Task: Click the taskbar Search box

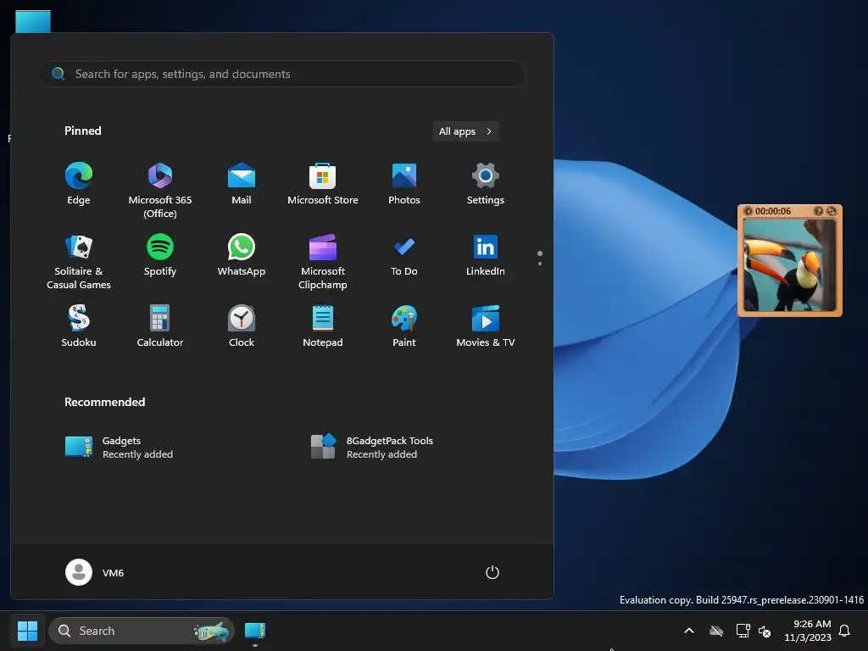Action: pyautogui.click(x=142, y=631)
